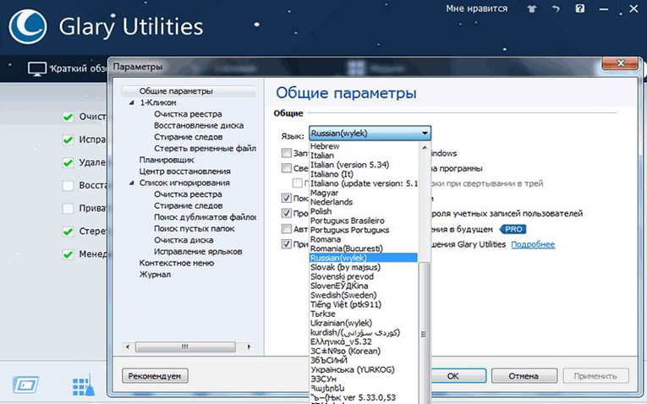Click the "Мне нравится" link in title bar

coord(477,8)
